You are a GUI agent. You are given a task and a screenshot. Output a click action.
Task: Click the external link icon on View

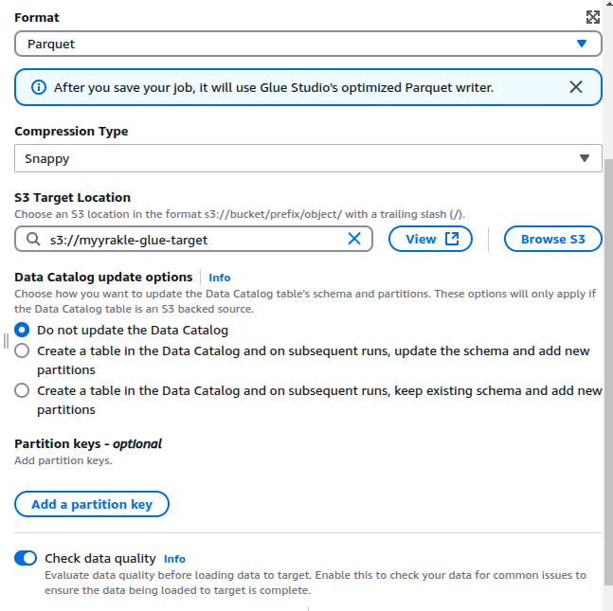pyautogui.click(x=452, y=240)
